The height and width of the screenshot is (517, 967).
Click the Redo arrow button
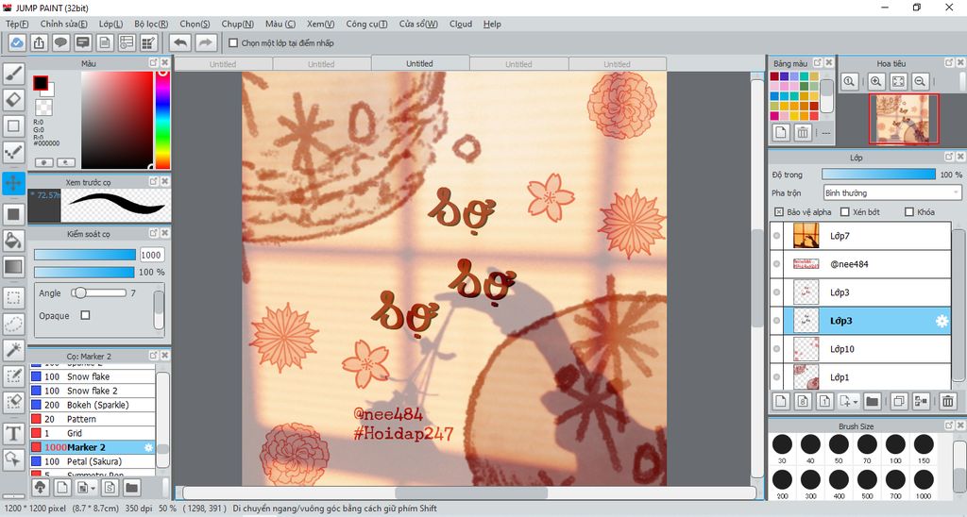point(206,42)
